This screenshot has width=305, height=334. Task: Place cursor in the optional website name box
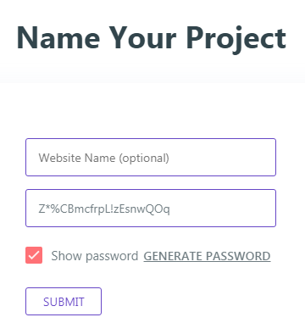151,158
